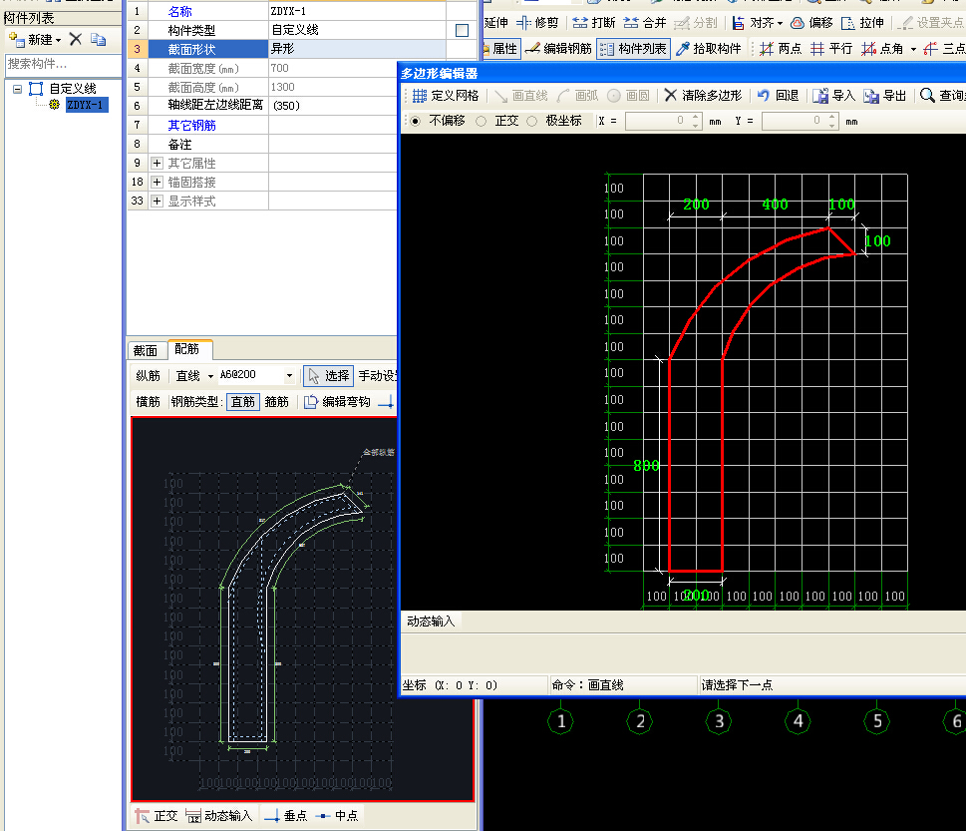
Task: Click the 延伸 extend tool
Action: [495, 23]
